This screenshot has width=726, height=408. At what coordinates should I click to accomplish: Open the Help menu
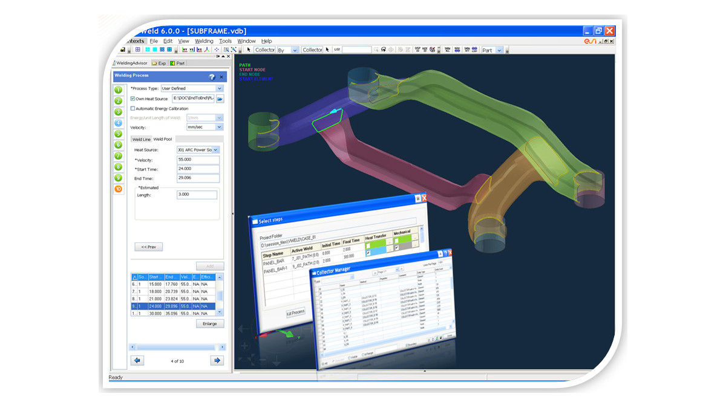(x=267, y=41)
